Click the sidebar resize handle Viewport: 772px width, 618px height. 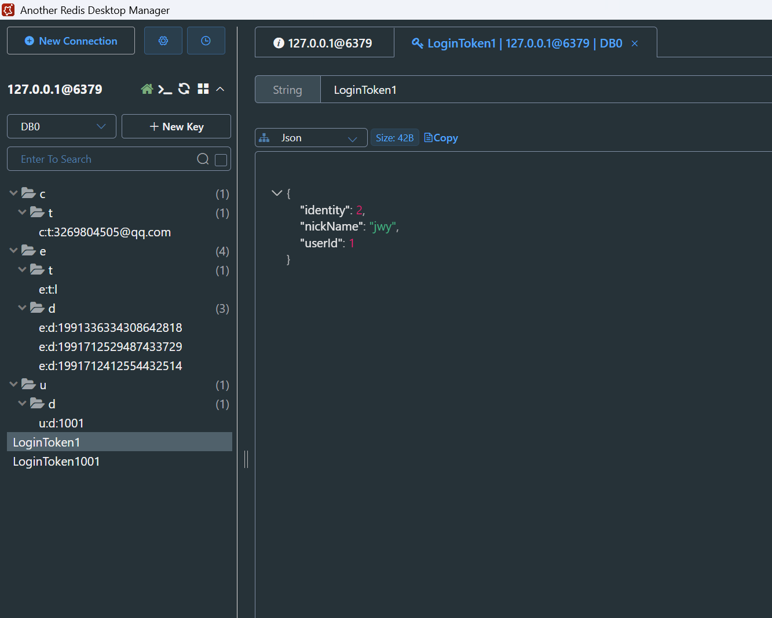point(246,459)
